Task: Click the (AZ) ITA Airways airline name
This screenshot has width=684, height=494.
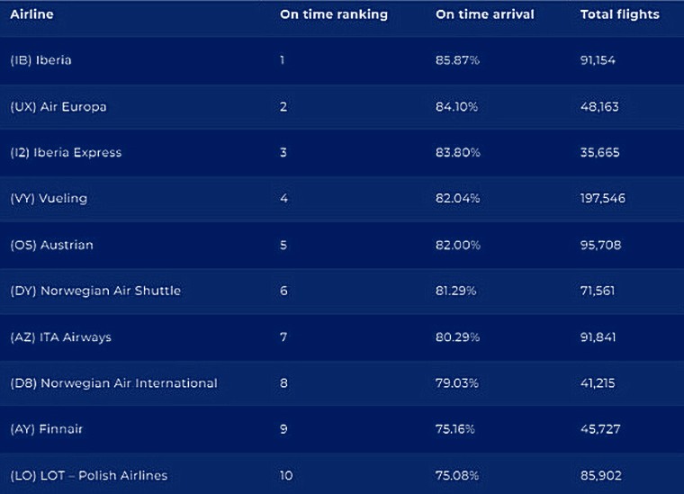Action: (x=60, y=337)
